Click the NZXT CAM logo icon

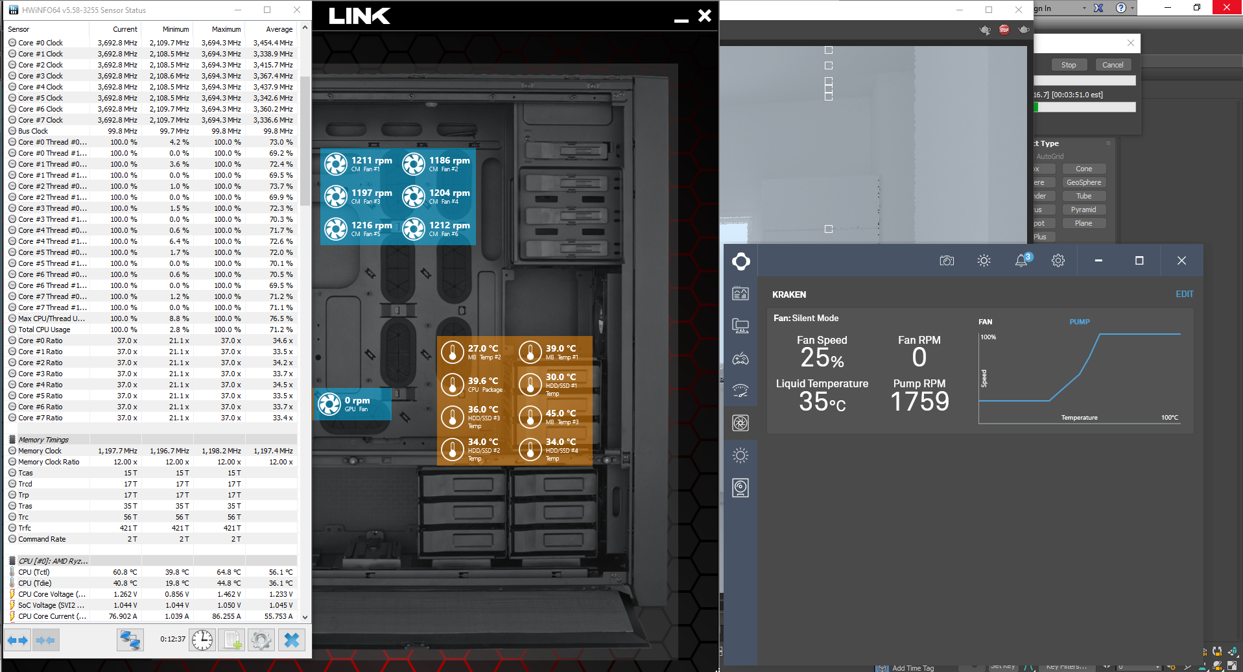point(740,261)
